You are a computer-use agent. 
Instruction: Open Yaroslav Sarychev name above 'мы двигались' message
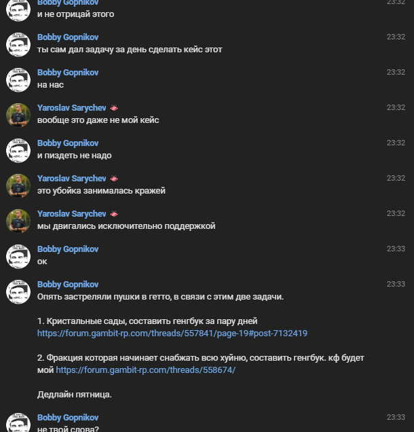tap(71, 214)
